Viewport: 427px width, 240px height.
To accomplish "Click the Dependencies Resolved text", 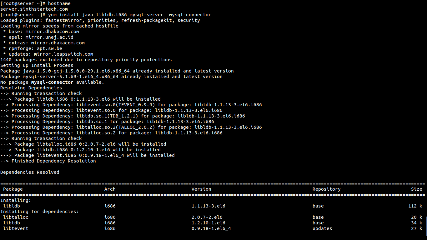I will 30,172.
